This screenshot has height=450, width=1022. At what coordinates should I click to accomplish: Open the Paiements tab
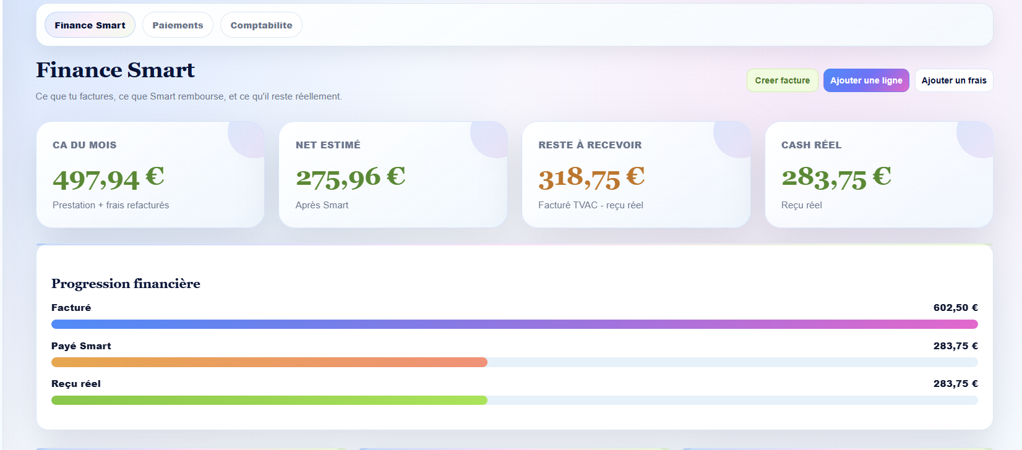[178, 25]
